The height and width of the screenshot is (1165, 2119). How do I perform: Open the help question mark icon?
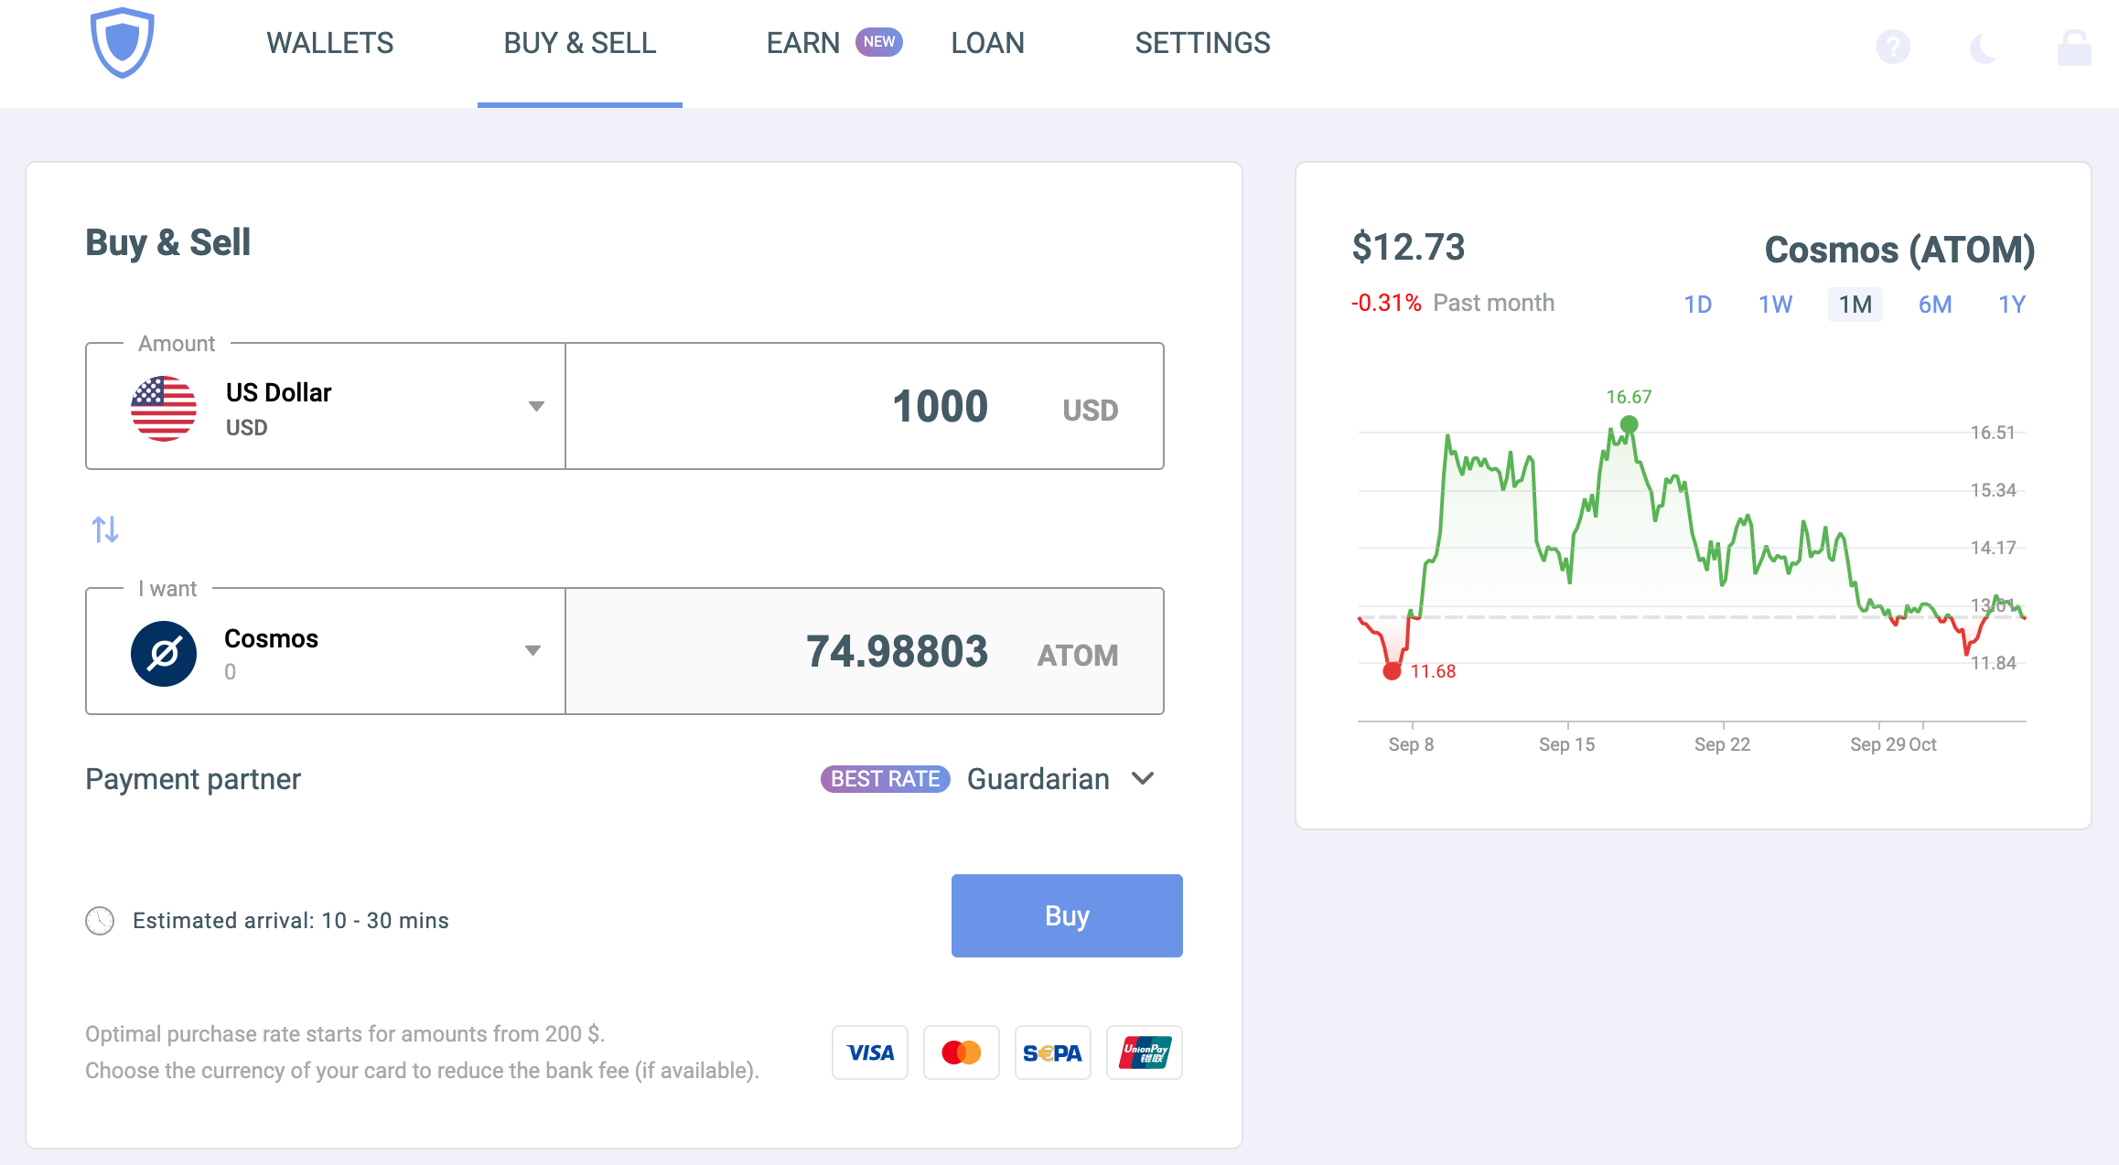pos(1894,47)
